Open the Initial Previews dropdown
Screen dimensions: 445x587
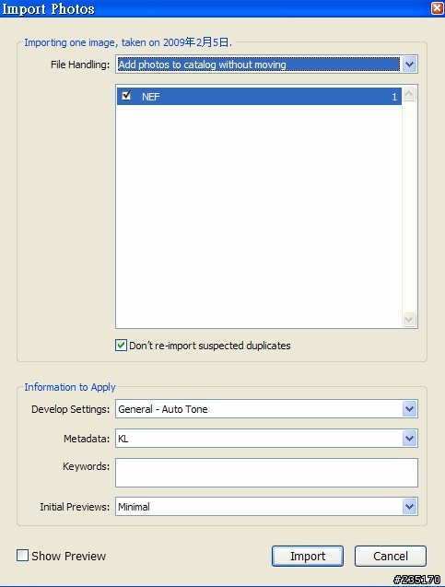click(x=266, y=507)
